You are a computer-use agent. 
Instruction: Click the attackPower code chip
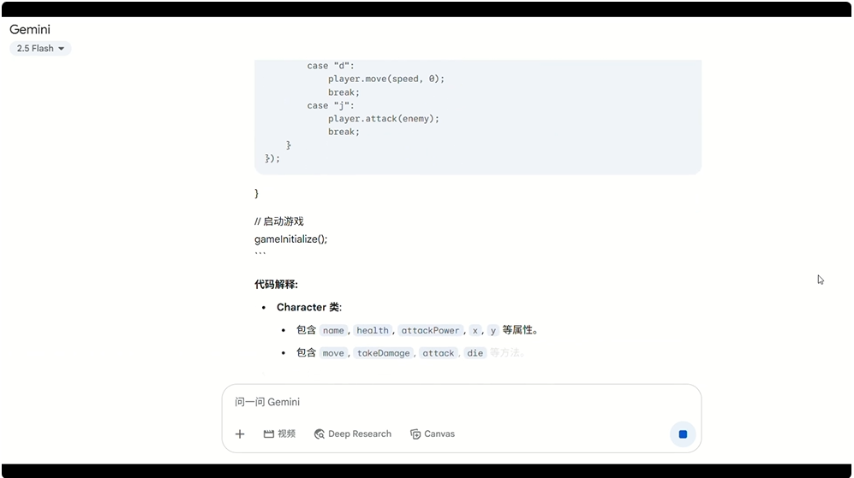click(x=430, y=330)
